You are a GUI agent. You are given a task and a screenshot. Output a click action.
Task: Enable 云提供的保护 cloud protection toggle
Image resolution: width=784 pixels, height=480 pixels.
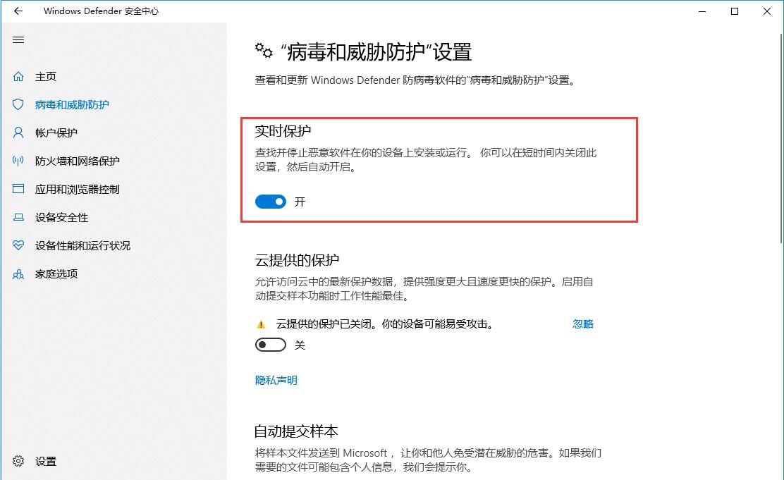click(x=270, y=345)
